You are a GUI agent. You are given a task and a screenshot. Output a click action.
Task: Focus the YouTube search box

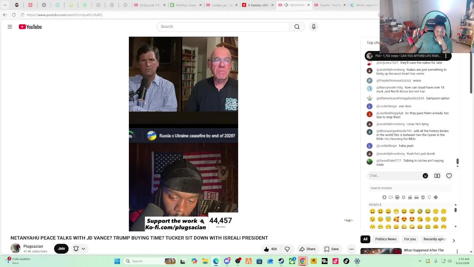[223, 27]
